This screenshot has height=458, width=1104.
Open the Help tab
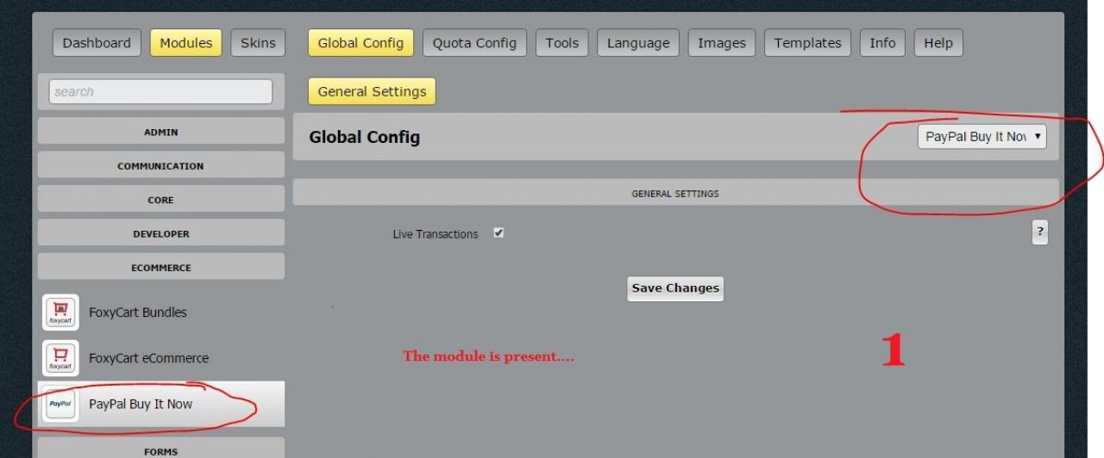[938, 43]
